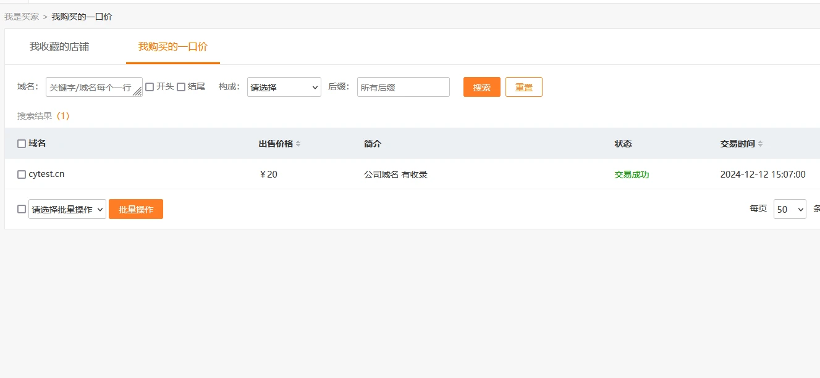820x378 pixels.
Task: Click the orange 搜索 button
Action: 481,87
